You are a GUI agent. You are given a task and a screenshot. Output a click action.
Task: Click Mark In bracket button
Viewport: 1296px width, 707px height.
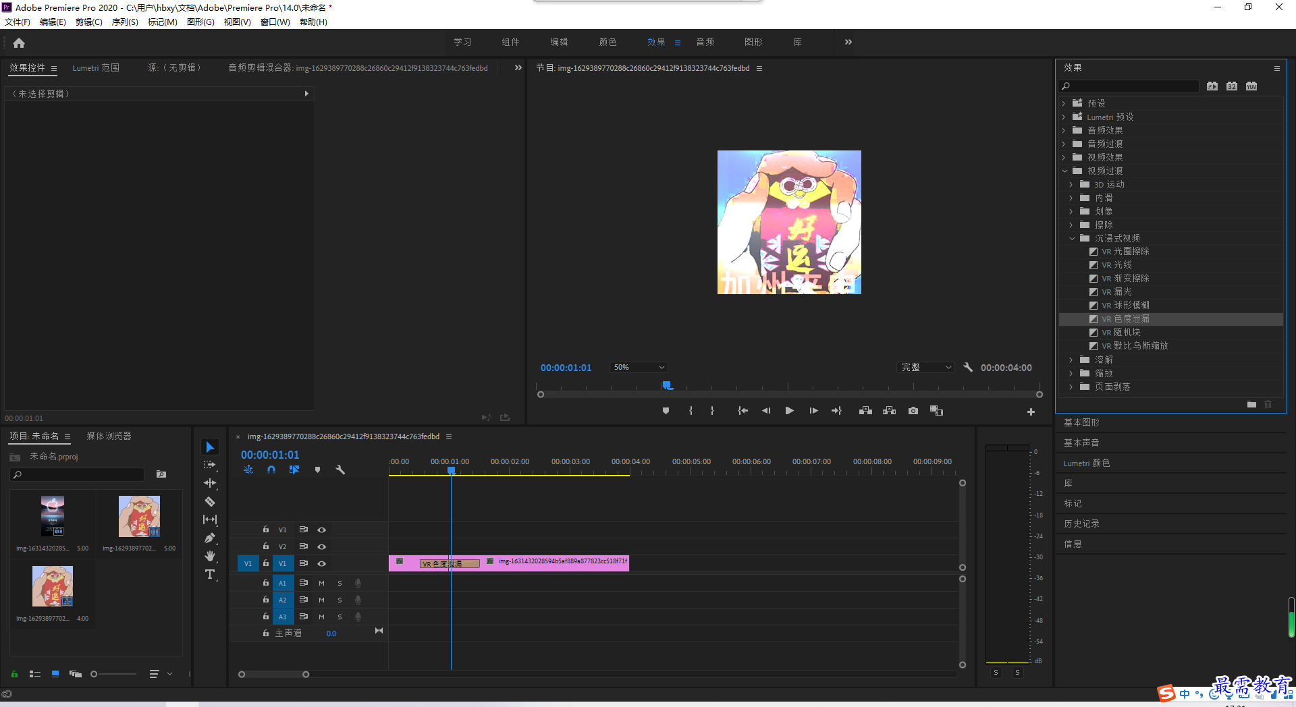tap(691, 411)
